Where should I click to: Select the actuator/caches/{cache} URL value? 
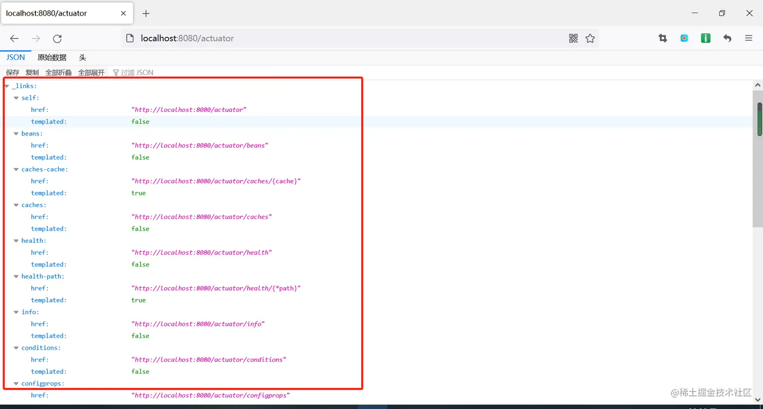216,181
